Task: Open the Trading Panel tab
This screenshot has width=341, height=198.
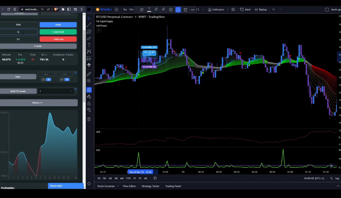Action: [x=173, y=186]
